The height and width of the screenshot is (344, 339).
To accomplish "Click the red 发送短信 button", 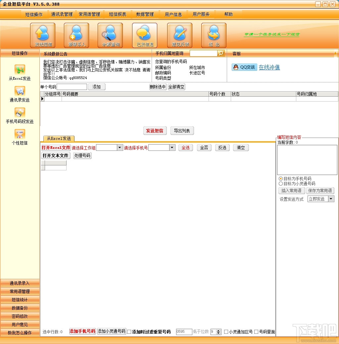I will [155, 131].
